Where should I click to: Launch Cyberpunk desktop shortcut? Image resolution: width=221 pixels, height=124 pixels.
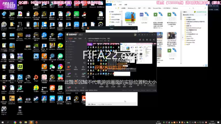pos(52,46)
